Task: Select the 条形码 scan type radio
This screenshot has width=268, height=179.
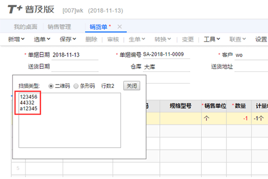Action: click(x=76, y=85)
